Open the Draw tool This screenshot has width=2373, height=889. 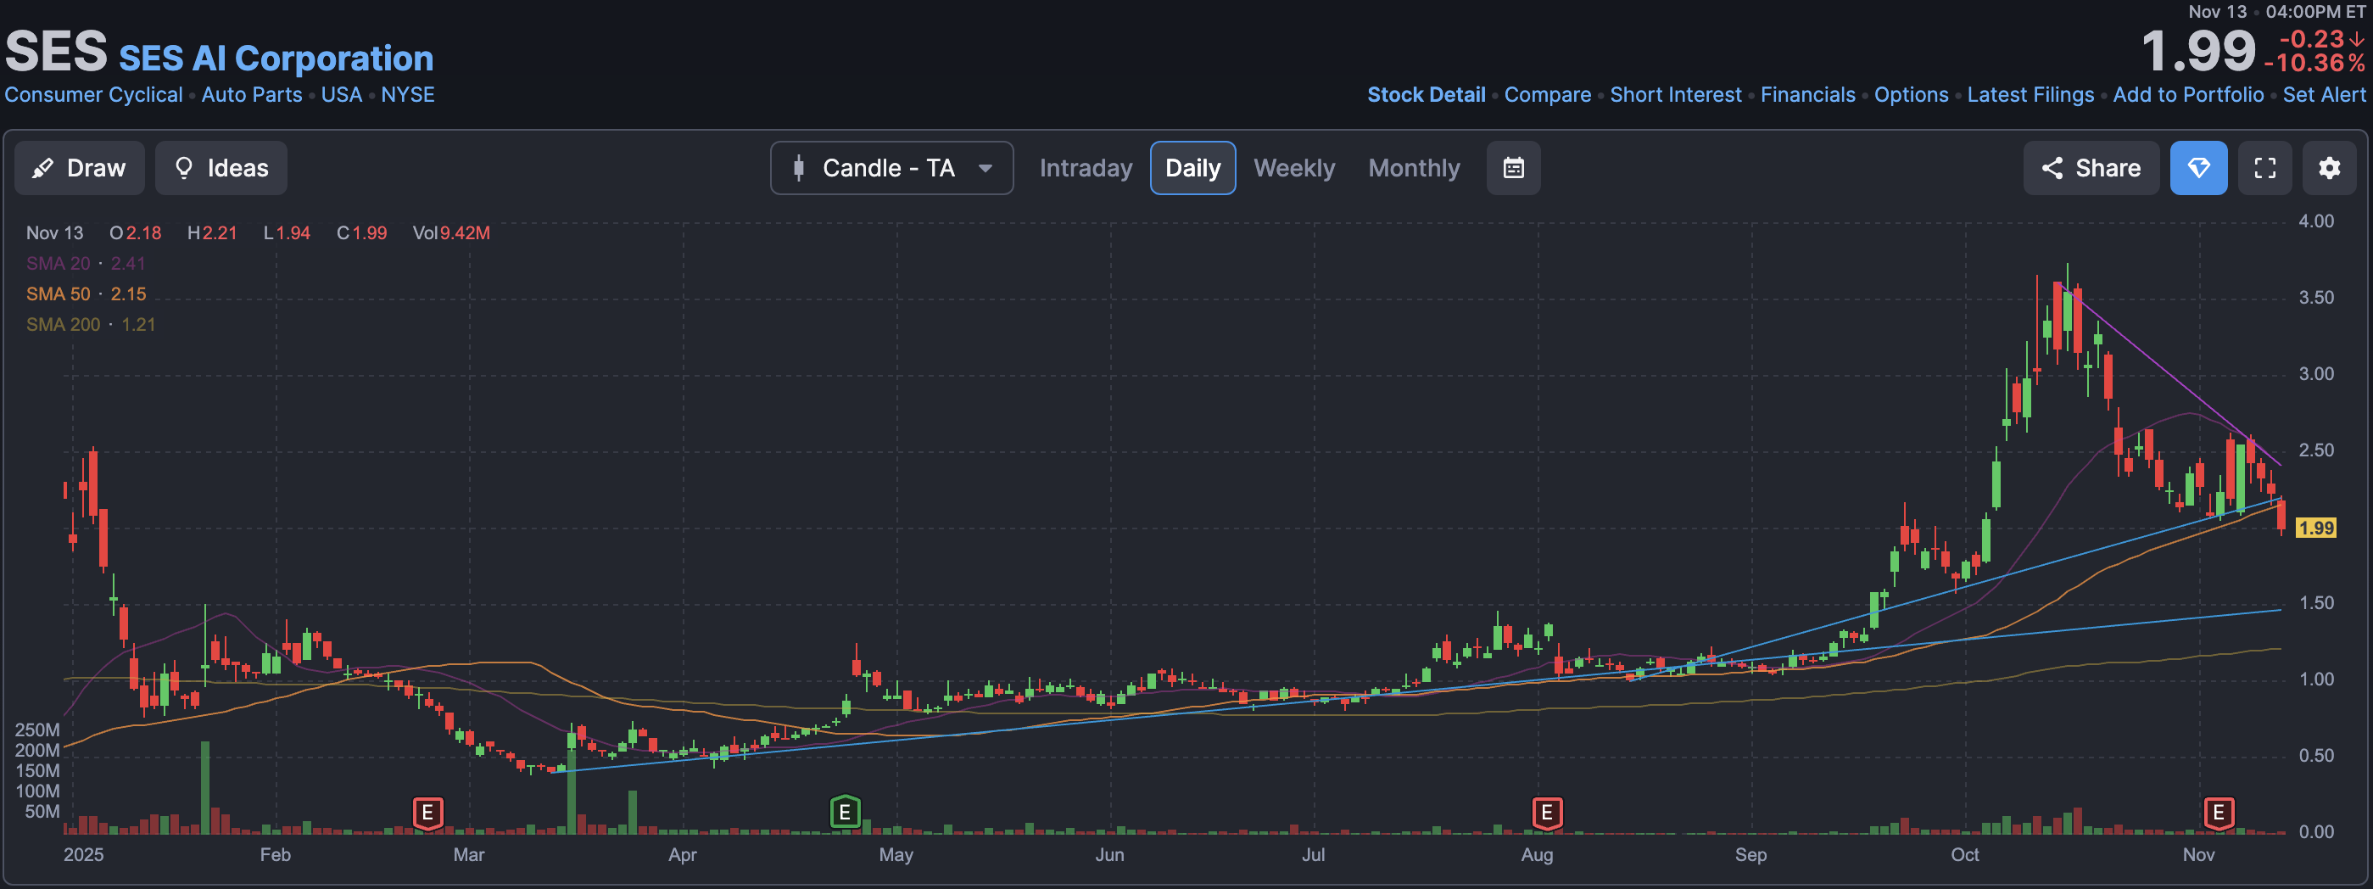[79, 168]
